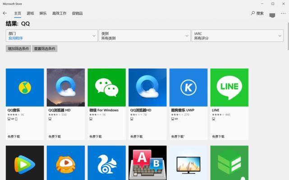289x180 pixels.
Task: Switch to the 游戏 tab
Action: click(30, 13)
